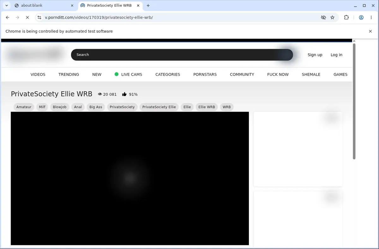Click the page vertical scrollbar thumb
The height and width of the screenshot is (249, 379).
pos(354,101)
